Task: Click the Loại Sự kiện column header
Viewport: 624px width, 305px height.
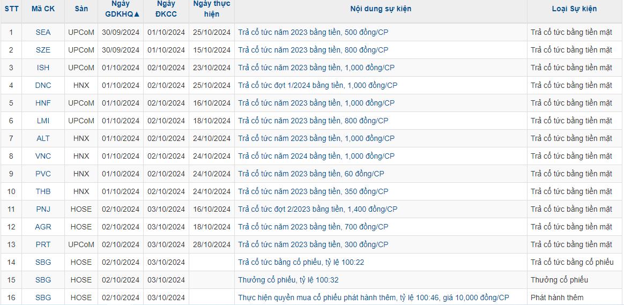Action: coord(574,9)
